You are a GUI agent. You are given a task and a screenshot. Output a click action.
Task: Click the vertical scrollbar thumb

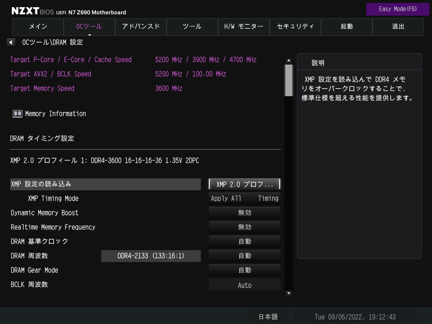pyautogui.click(x=289, y=80)
